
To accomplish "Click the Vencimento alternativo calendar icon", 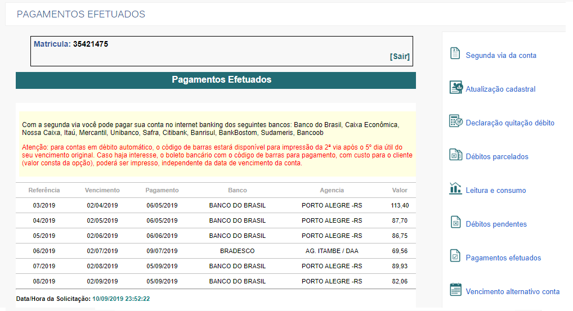I will (x=455, y=290).
